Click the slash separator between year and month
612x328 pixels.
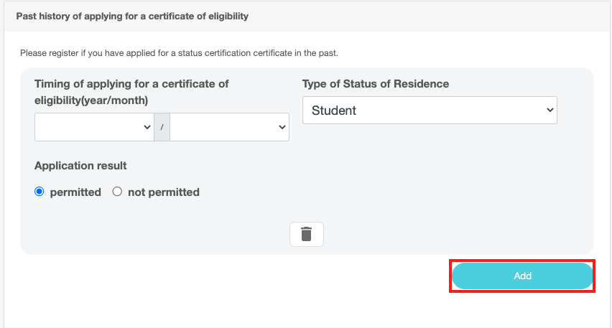(x=162, y=127)
